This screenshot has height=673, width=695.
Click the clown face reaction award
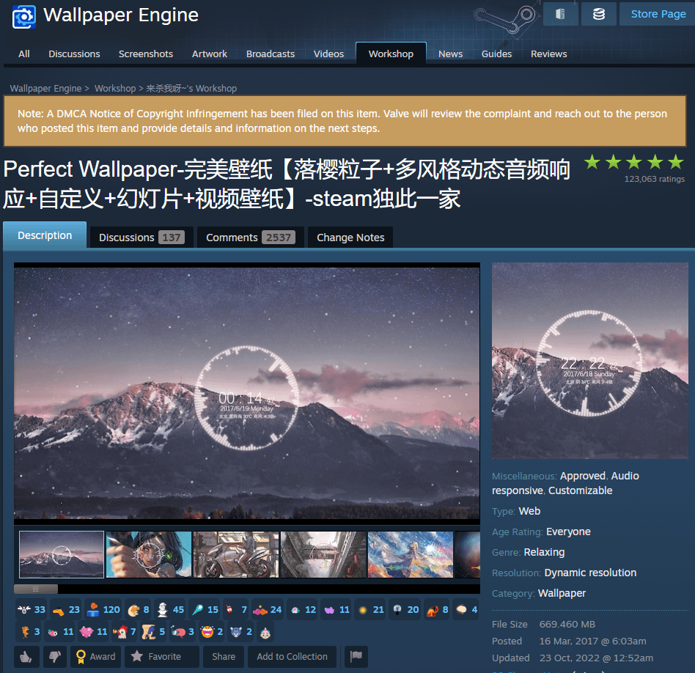tap(265, 632)
